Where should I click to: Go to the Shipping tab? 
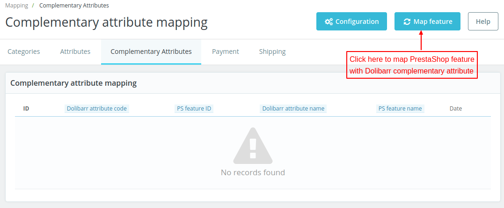tap(272, 52)
